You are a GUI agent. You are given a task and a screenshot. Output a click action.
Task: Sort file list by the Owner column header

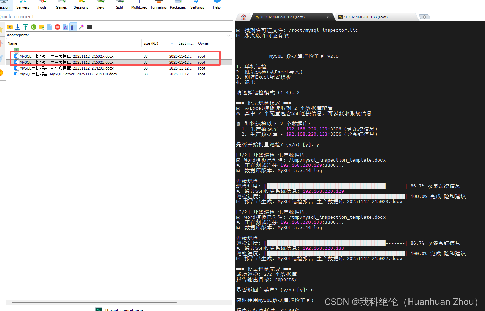[x=213, y=43]
